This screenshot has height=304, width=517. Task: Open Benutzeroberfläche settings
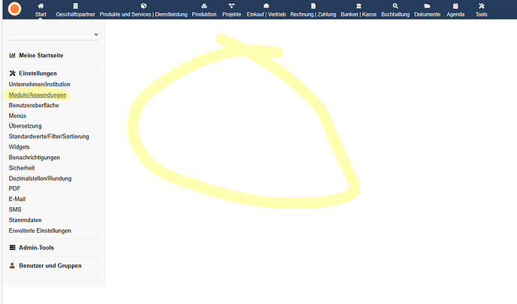tap(34, 105)
